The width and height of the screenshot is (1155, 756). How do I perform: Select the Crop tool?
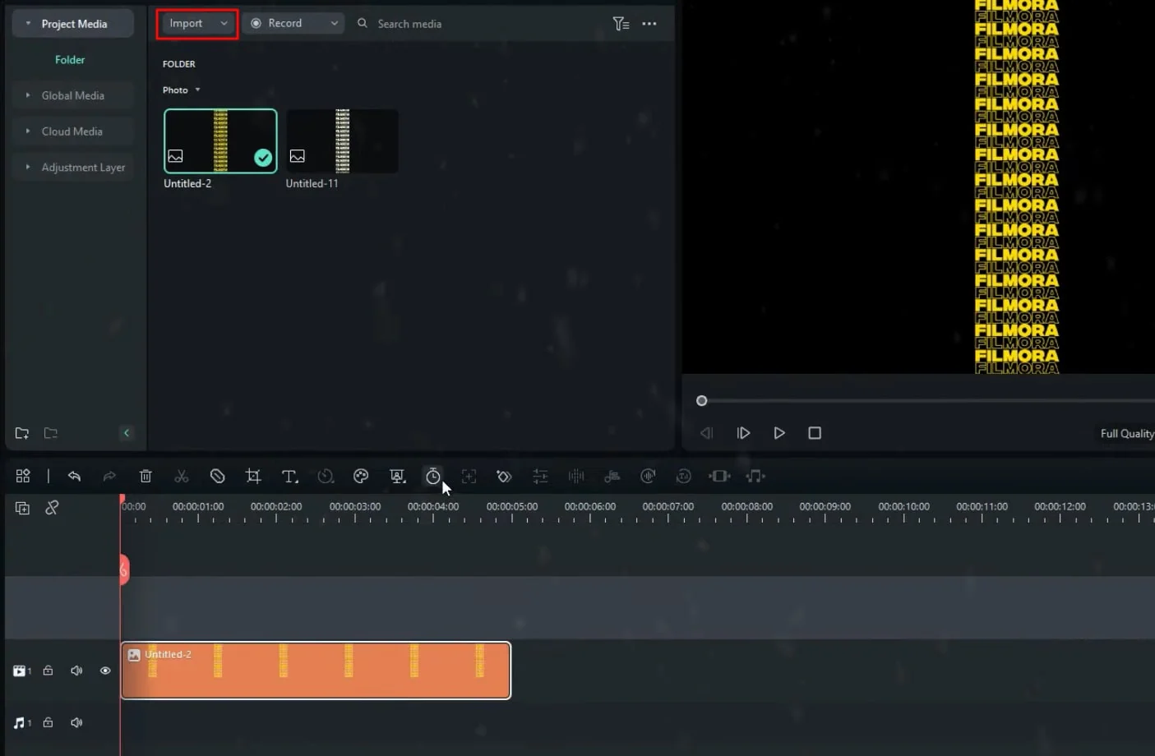253,476
